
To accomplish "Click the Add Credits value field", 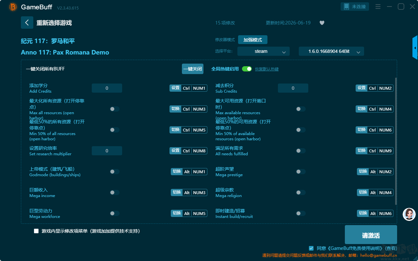I will [x=107, y=88].
